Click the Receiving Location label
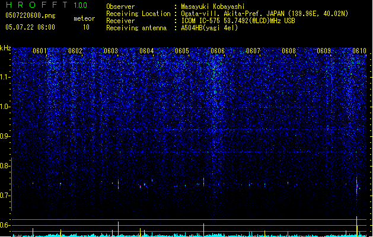Viewport: 373px width, 237px height. (x=138, y=14)
